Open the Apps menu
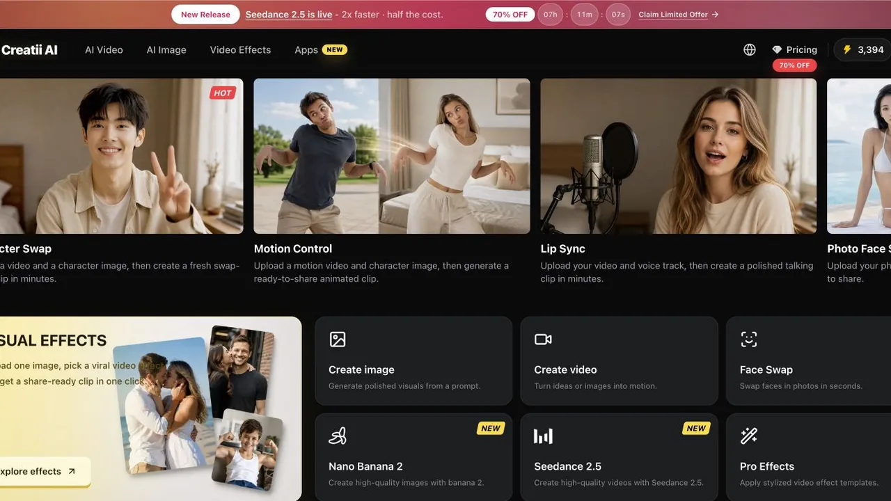The height and width of the screenshot is (501, 891). 306,50
